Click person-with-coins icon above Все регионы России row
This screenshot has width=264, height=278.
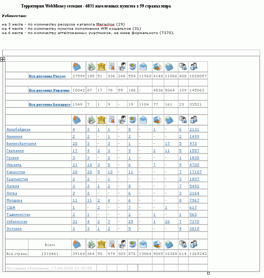tap(122, 67)
